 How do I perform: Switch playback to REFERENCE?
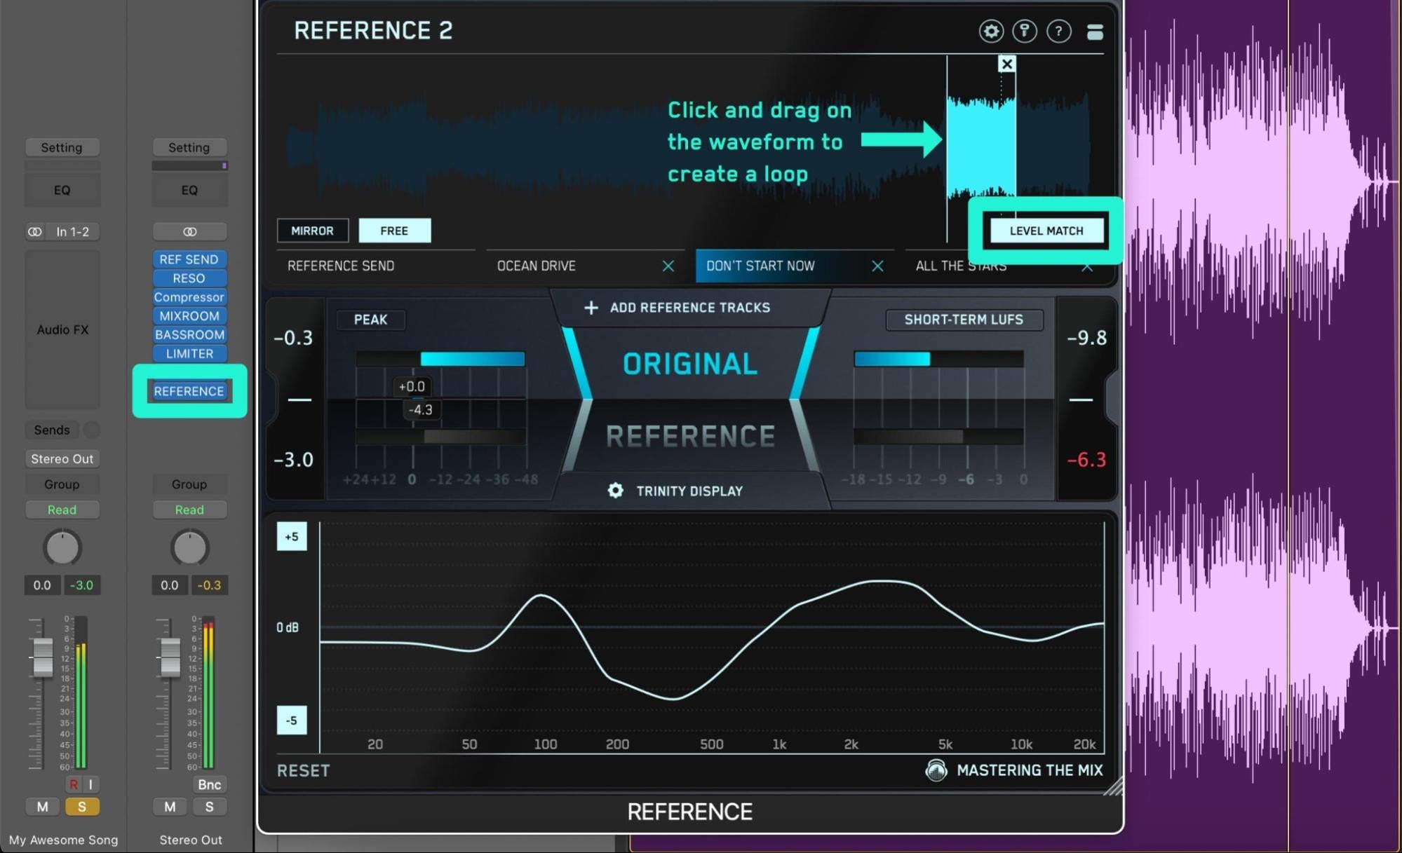(x=690, y=436)
